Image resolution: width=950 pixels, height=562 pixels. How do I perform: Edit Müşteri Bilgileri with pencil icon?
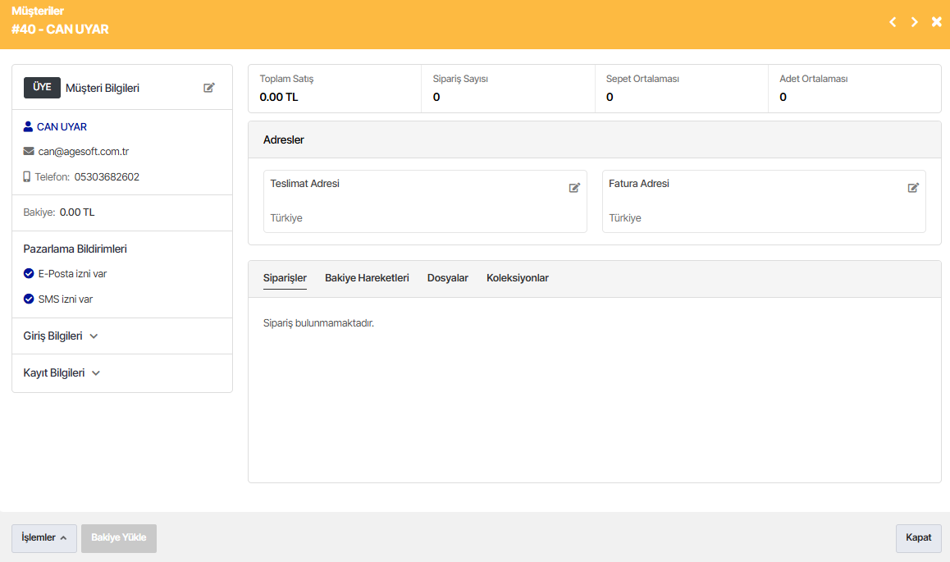pos(209,88)
